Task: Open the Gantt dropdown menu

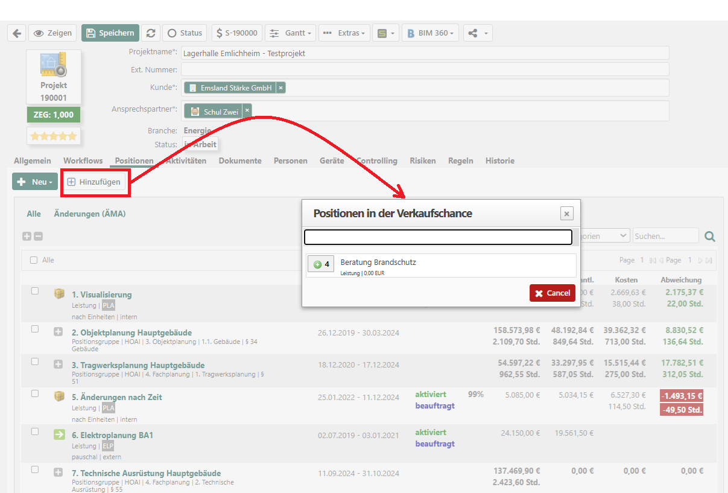Action: pos(290,33)
